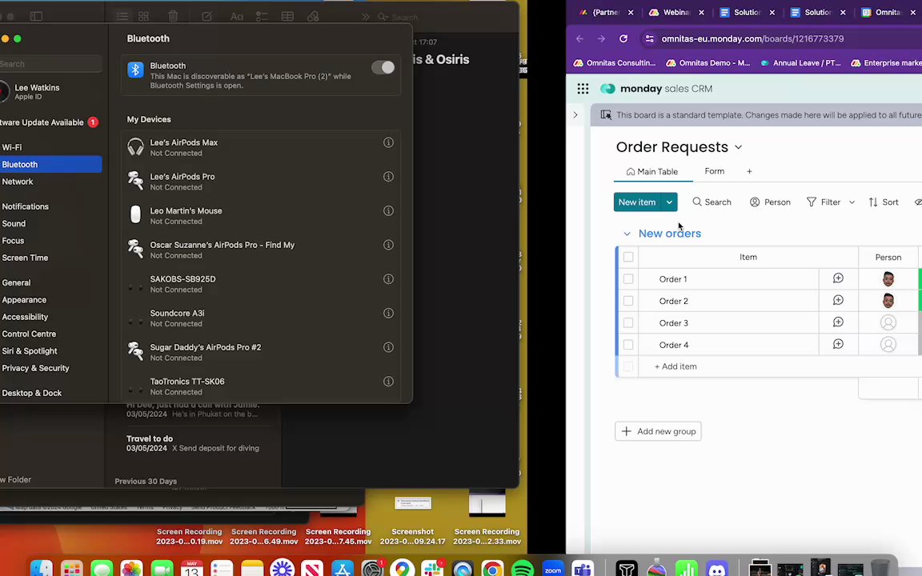This screenshot has width=922, height=576.
Task: Tick the Order 2 checkbox
Action: click(628, 301)
